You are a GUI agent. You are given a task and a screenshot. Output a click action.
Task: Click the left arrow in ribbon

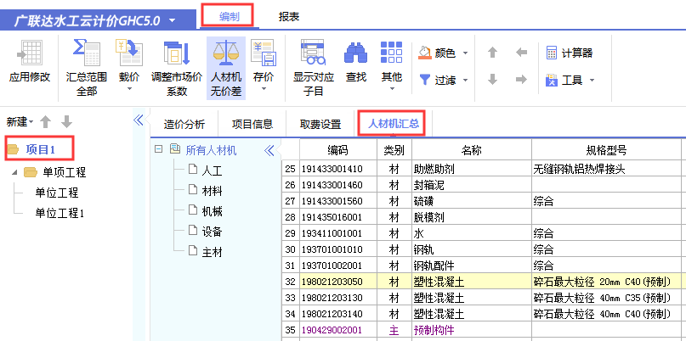[x=521, y=53]
